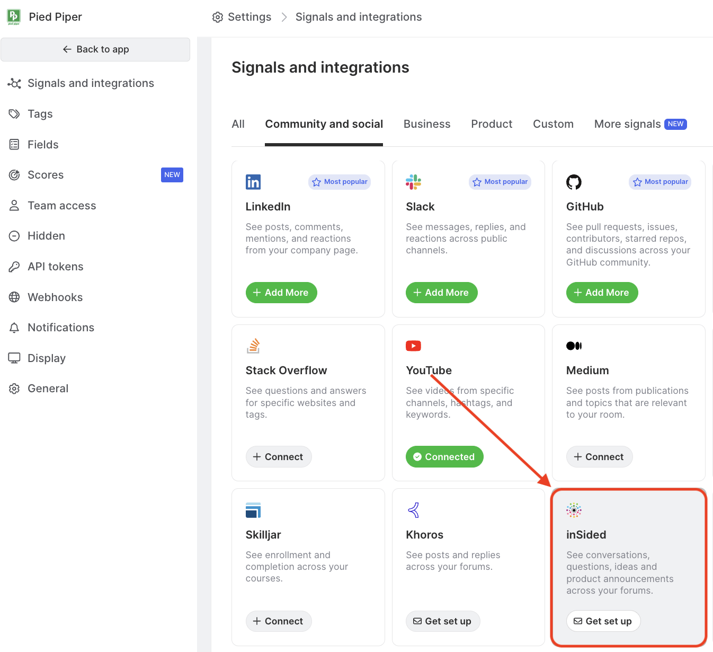
Task: Click the API tokens key icon
Action: [14, 267]
